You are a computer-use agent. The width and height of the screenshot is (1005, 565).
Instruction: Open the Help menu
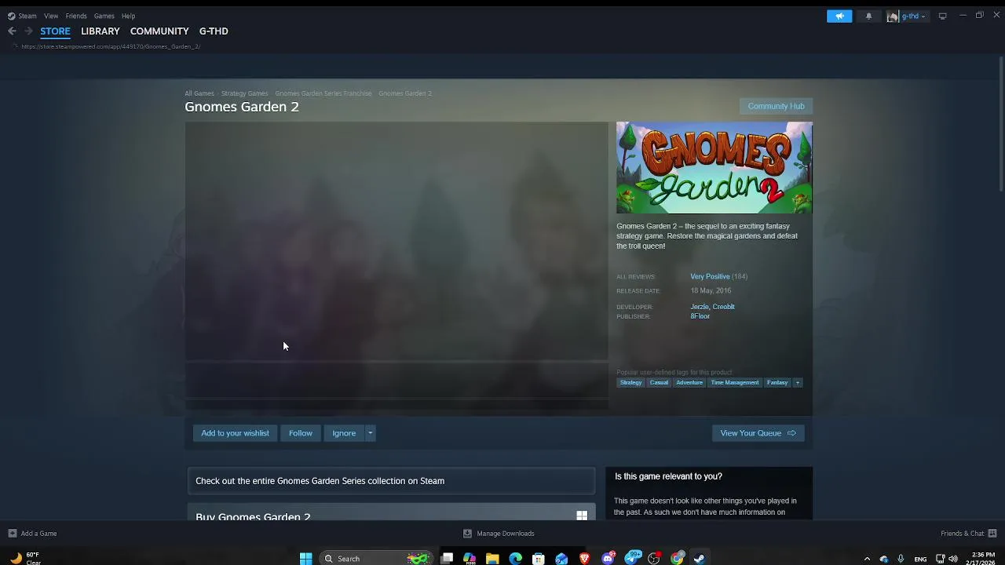click(128, 16)
